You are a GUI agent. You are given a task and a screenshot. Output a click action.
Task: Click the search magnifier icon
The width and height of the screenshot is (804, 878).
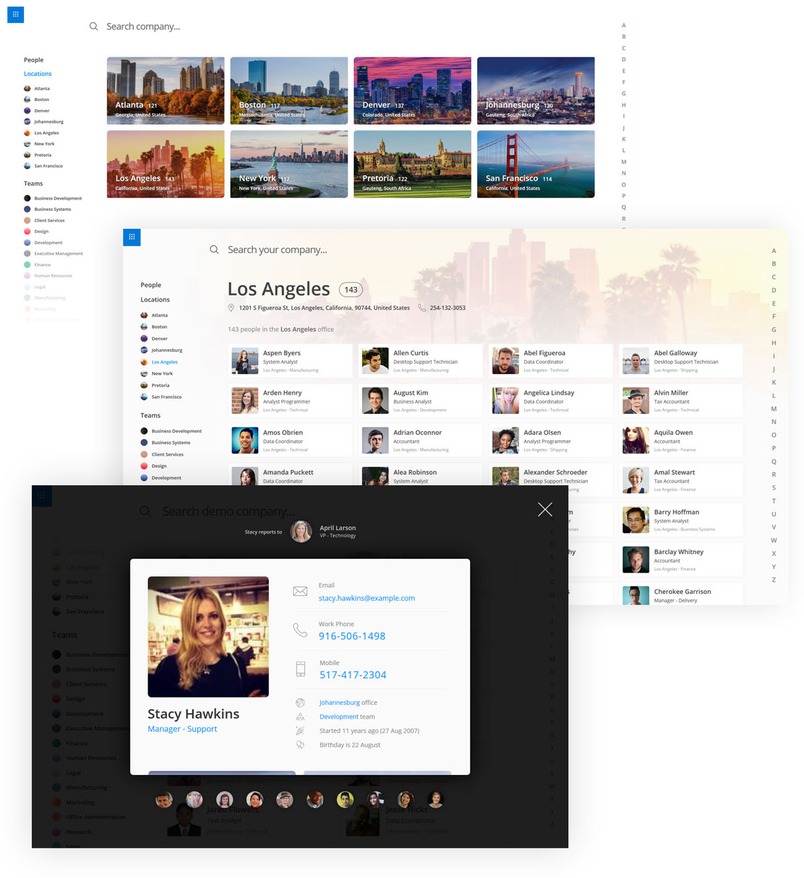point(93,26)
